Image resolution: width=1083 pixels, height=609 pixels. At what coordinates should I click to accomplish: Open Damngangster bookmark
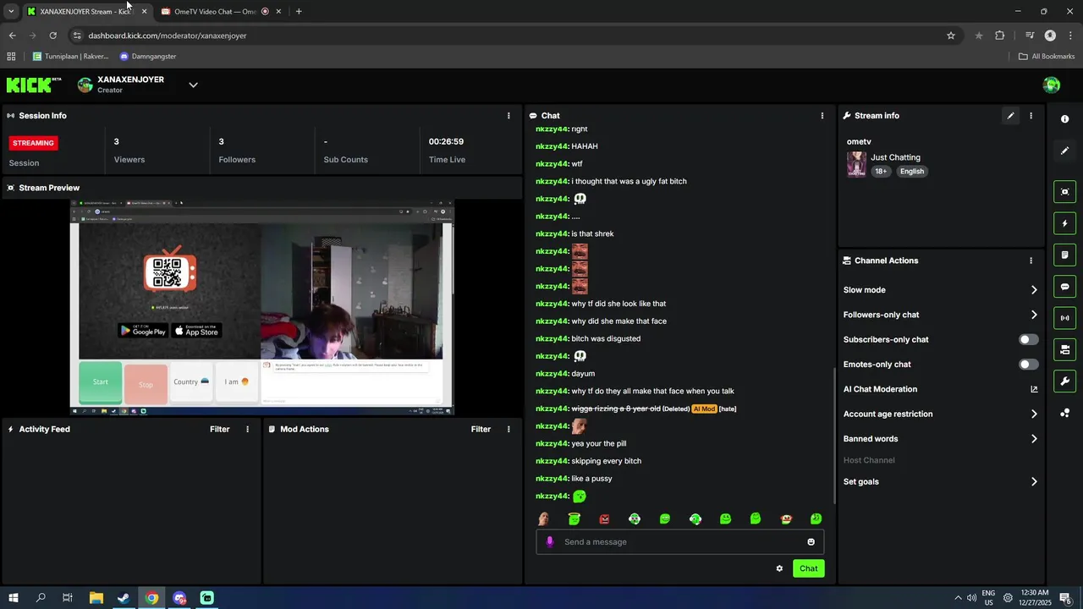coord(148,56)
